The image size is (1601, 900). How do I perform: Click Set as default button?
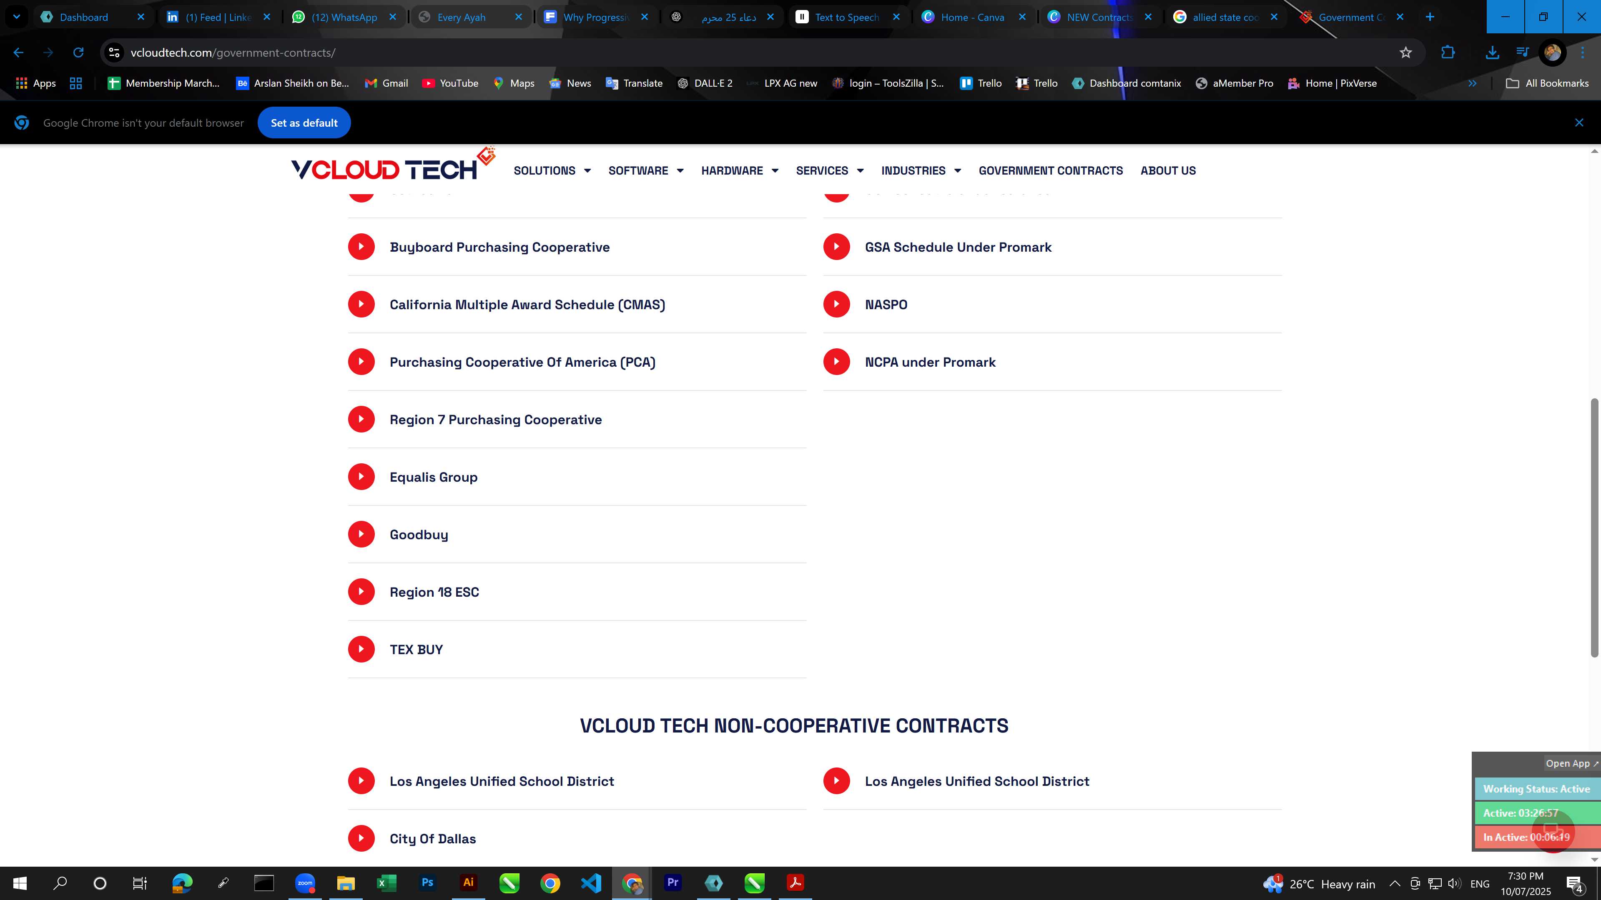[304, 123]
